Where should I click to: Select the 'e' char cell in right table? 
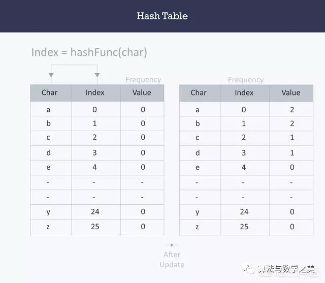(198, 168)
